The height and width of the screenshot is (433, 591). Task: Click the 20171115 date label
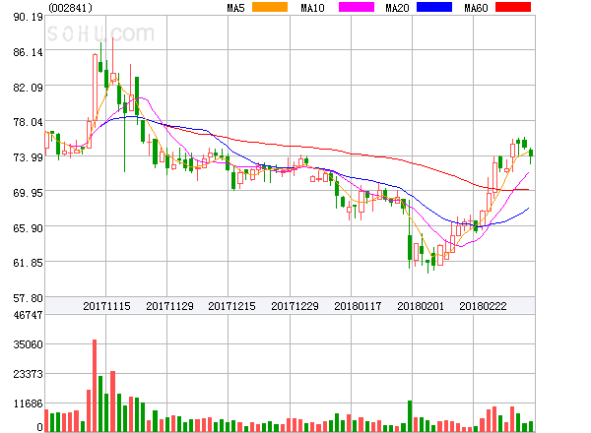[106, 306]
